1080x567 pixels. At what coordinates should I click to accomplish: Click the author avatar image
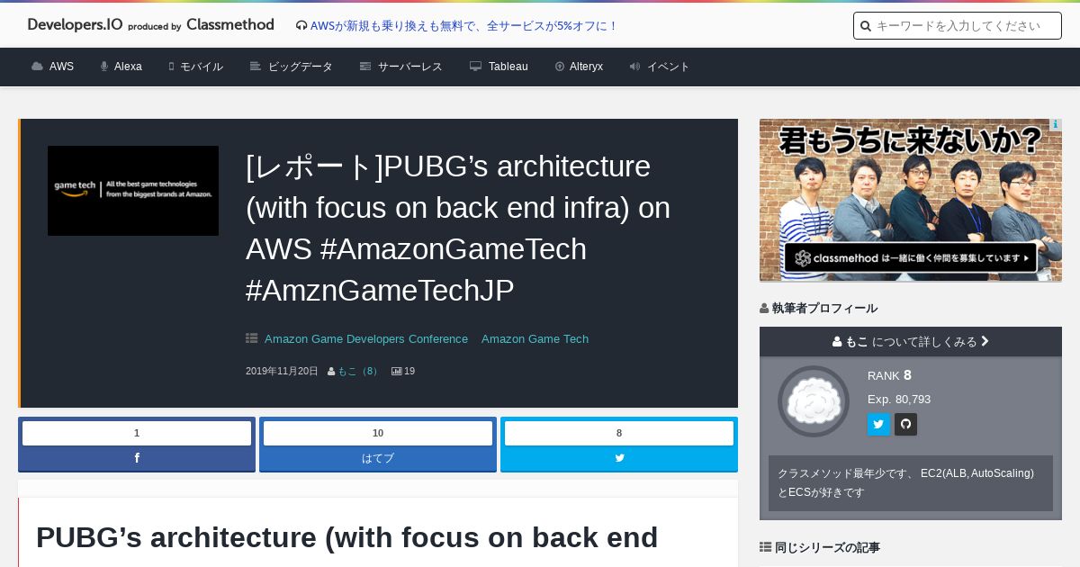click(x=814, y=401)
